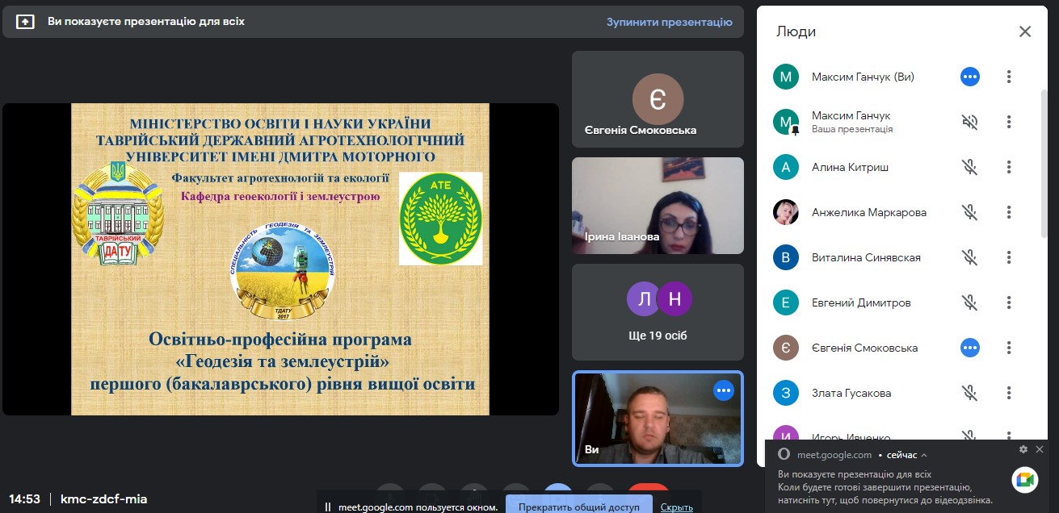Image resolution: width=1059 pixels, height=513 pixels.
Task: Open 'Ще 19 осіб' participants tile
Action: point(658,312)
